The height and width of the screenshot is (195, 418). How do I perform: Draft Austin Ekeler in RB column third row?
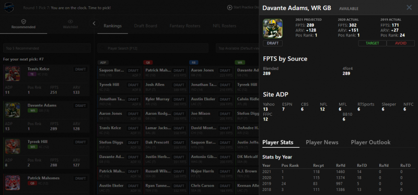[226, 99]
